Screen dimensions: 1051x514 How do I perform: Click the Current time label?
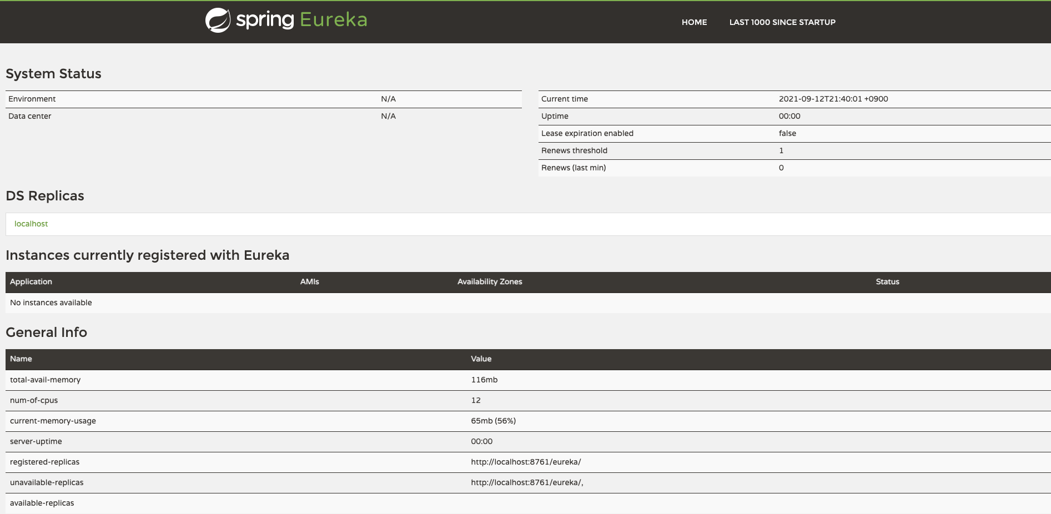[565, 99]
